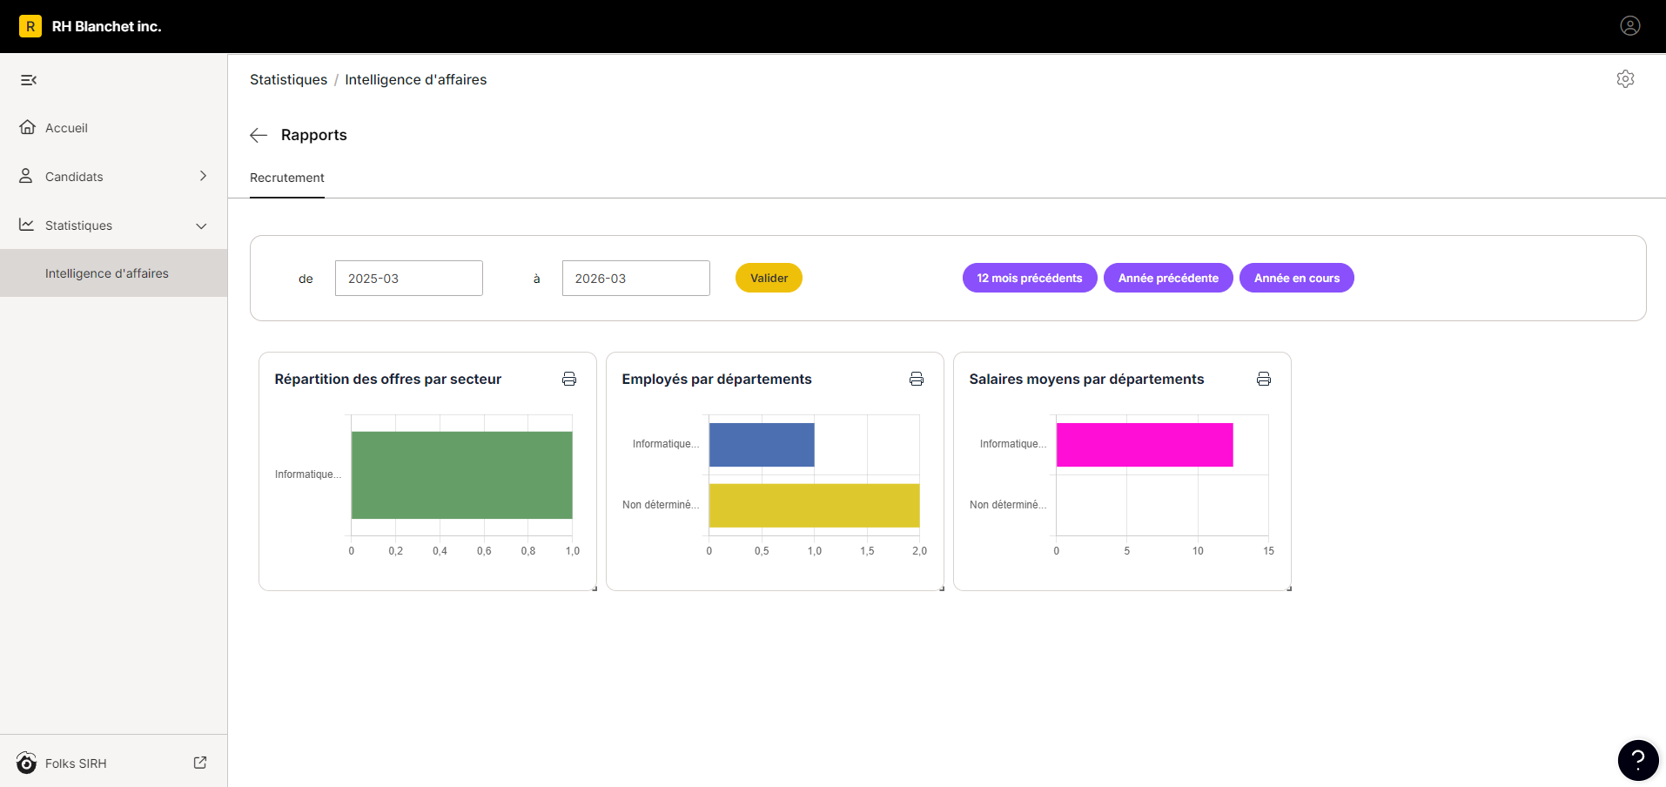The height and width of the screenshot is (787, 1666).
Task: Apply the 12 mois précédents filter
Action: pos(1030,278)
